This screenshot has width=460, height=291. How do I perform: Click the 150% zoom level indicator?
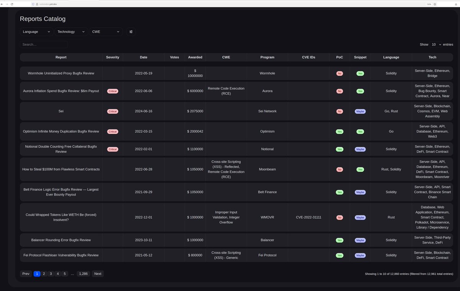[429, 4]
